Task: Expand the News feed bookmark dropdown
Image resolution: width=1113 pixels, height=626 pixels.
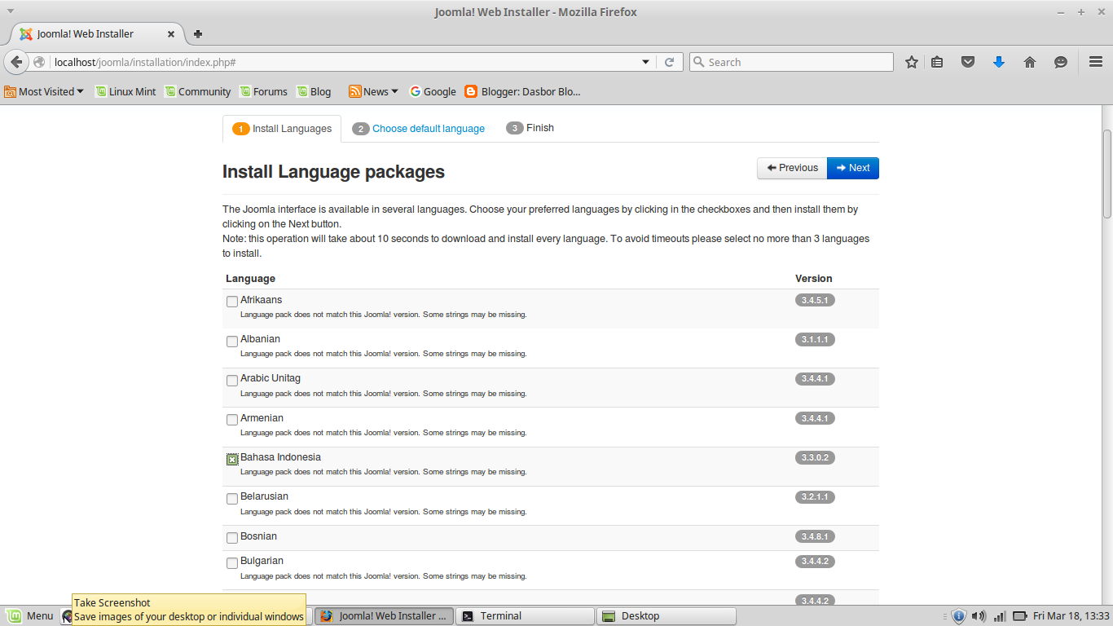Action: point(373,91)
